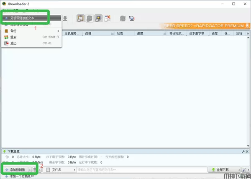Open the 文件名 search type dropdown
Viewport: 251px width, 179px height.
(61, 170)
